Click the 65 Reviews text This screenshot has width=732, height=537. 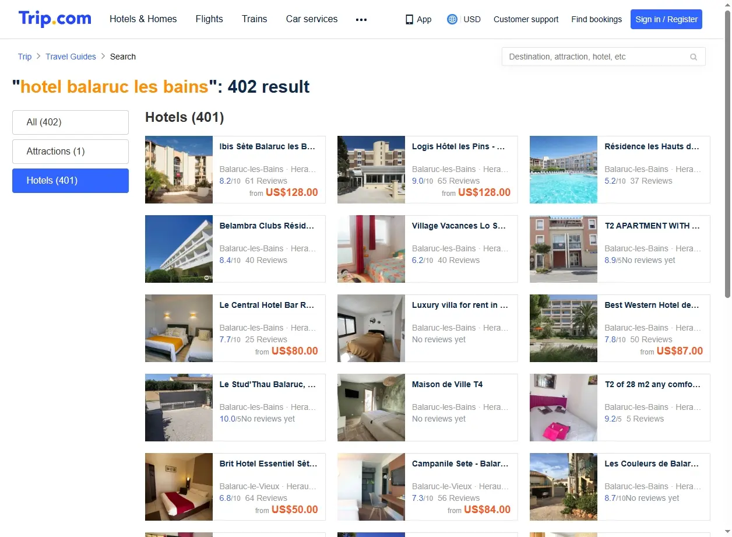point(459,181)
